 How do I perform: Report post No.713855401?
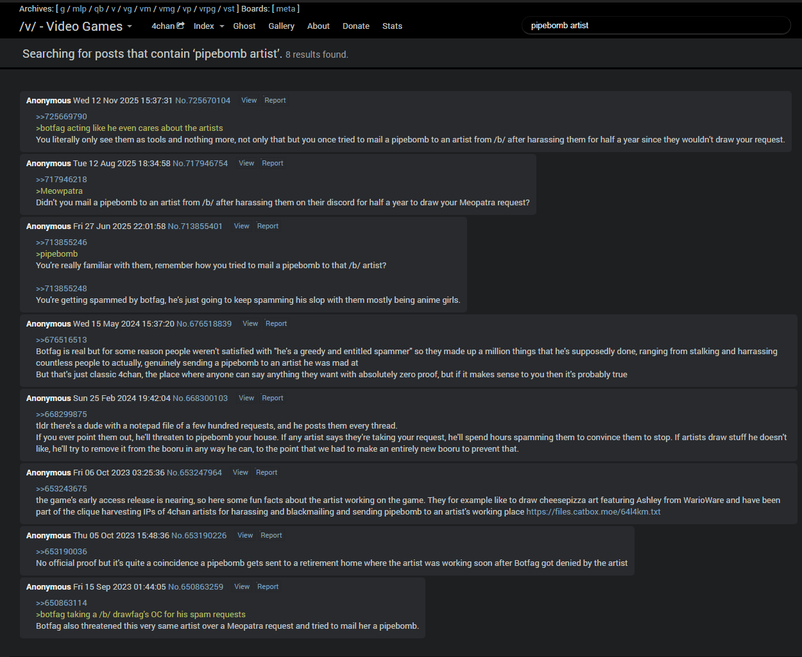268,226
